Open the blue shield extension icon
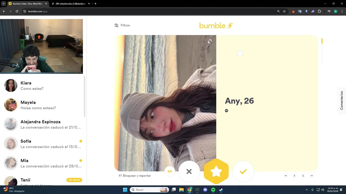This screenshot has height=194, width=346. (306, 11)
